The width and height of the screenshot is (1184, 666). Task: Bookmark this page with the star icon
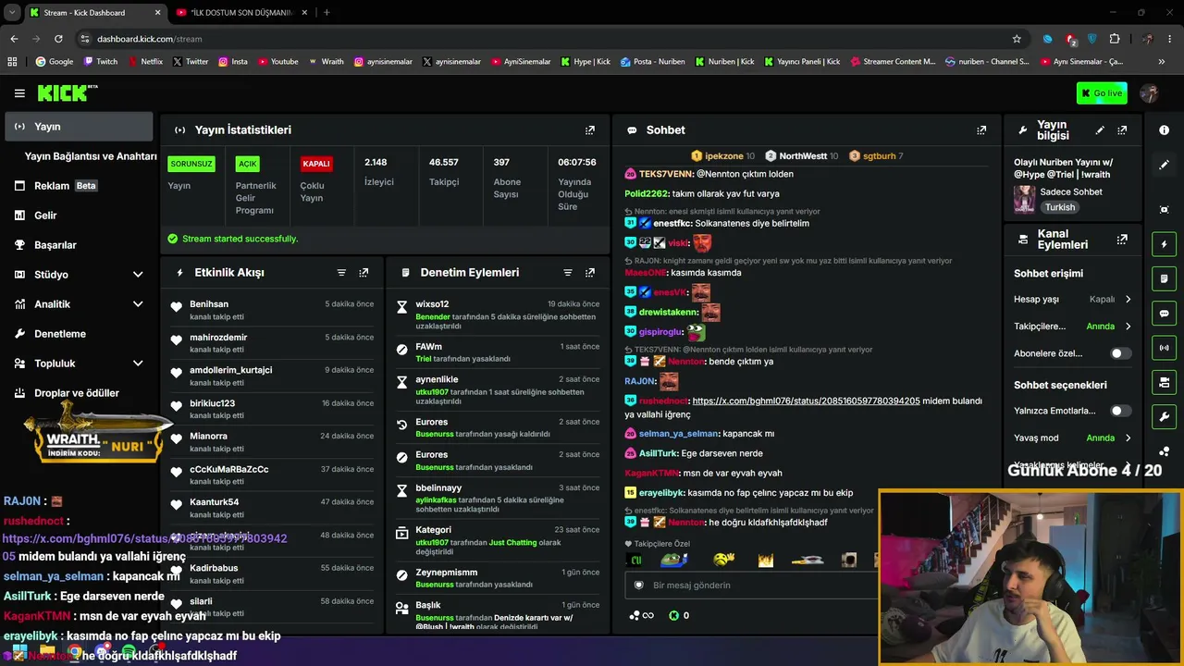point(1017,39)
